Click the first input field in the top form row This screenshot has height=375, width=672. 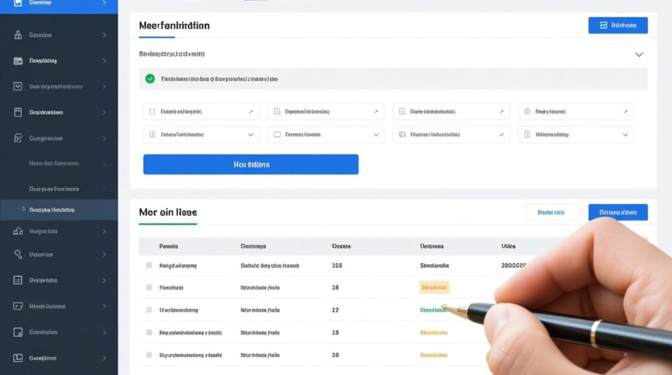(x=201, y=112)
